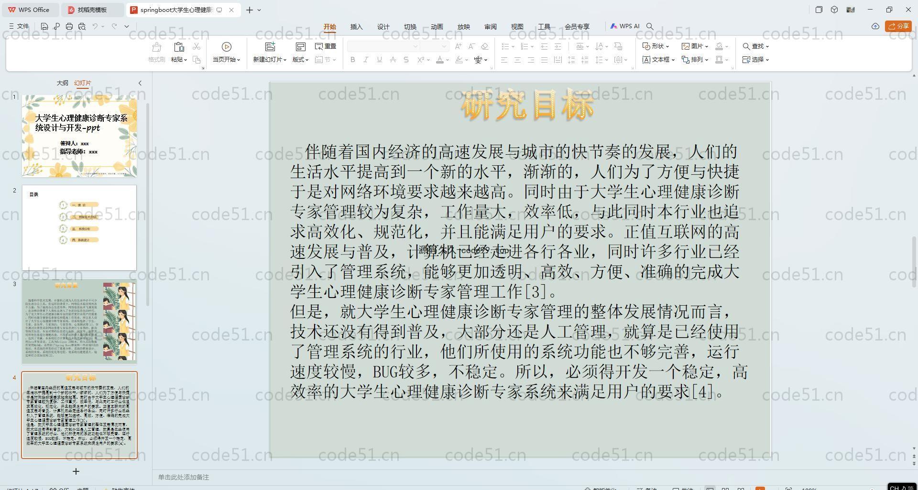Open the insert (插入) ribbon tab
The image size is (918, 490).
click(x=356, y=27)
